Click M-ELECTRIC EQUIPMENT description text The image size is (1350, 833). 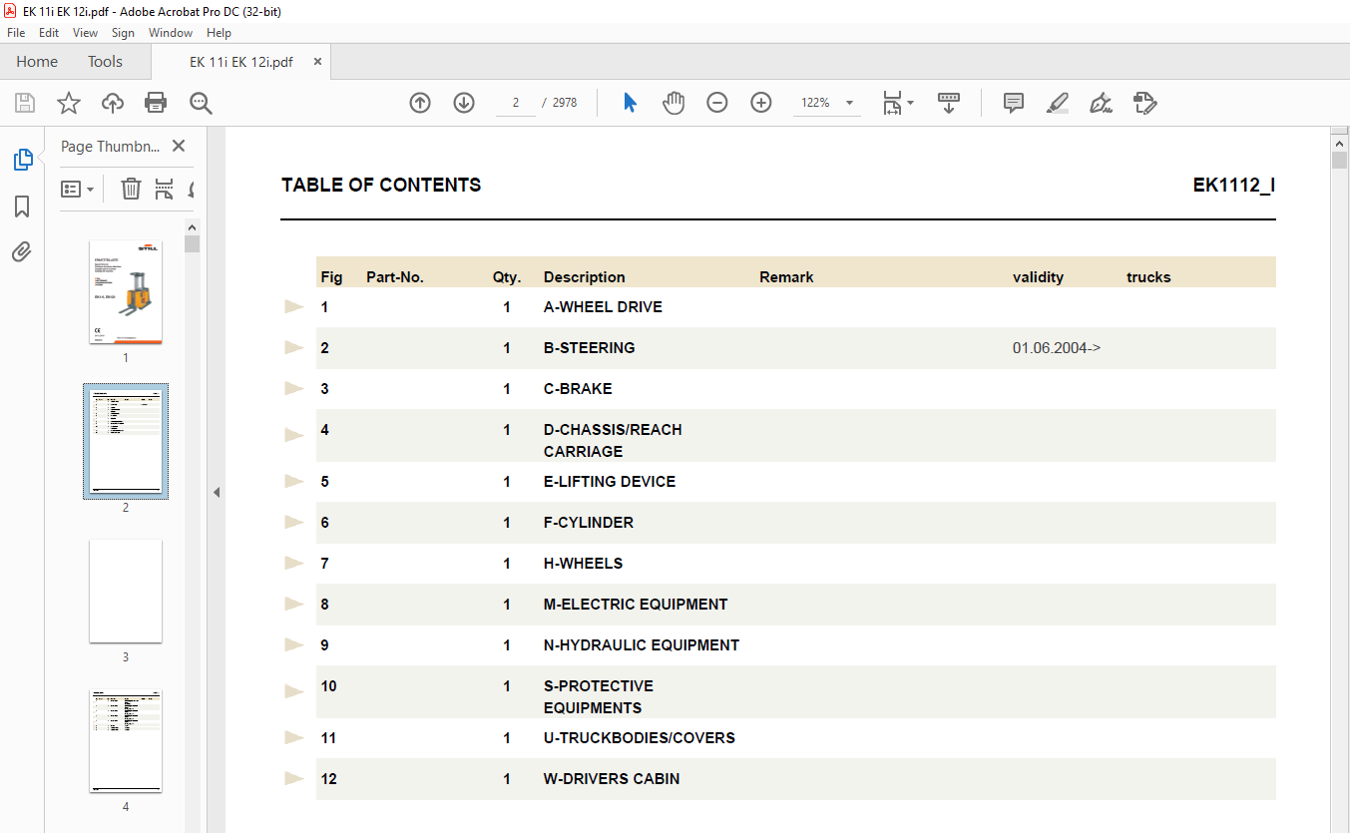(636, 605)
